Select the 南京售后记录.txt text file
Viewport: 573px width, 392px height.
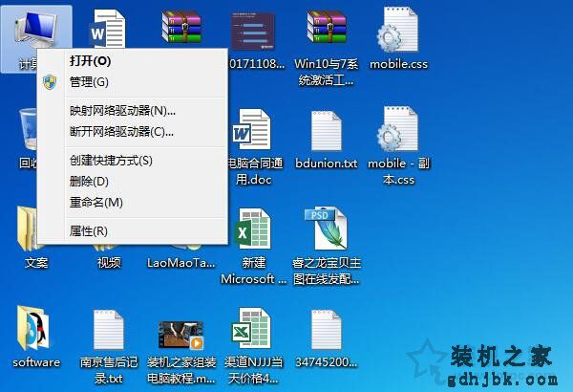pyautogui.click(x=109, y=346)
